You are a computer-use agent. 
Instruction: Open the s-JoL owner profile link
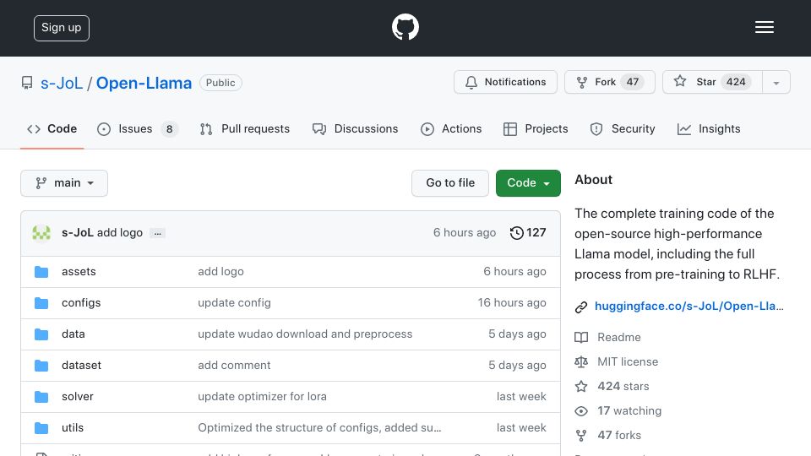pyautogui.click(x=62, y=83)
